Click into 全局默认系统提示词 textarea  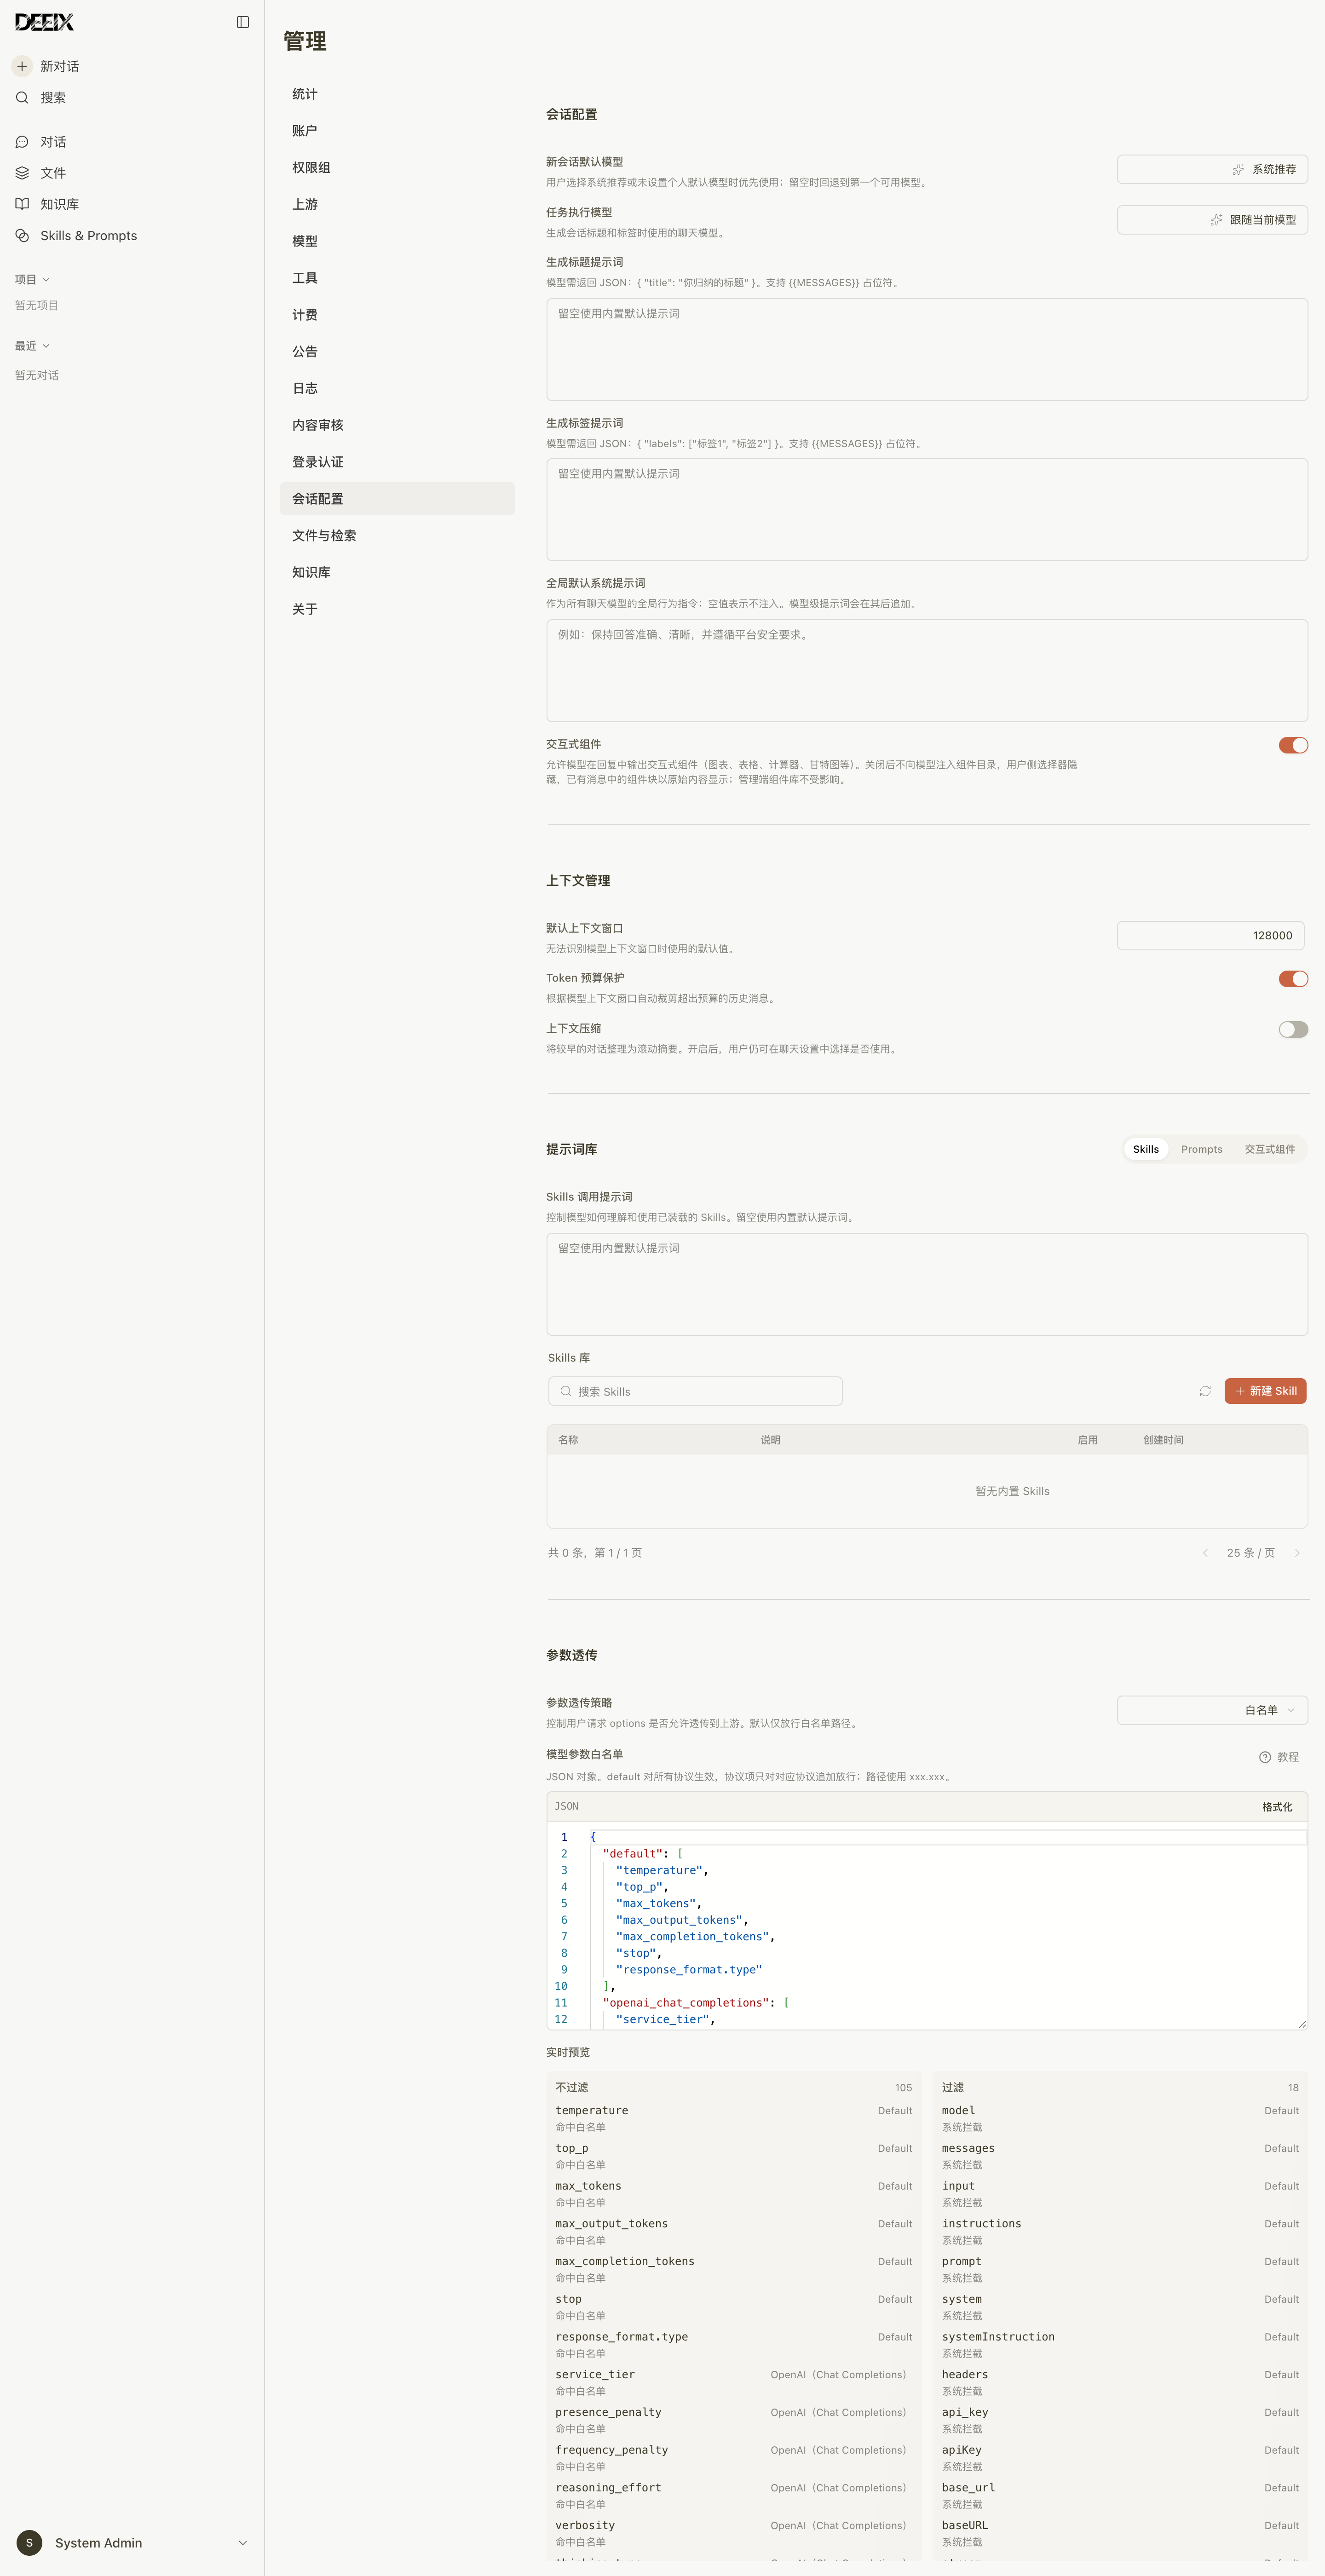tap(927, 671)
